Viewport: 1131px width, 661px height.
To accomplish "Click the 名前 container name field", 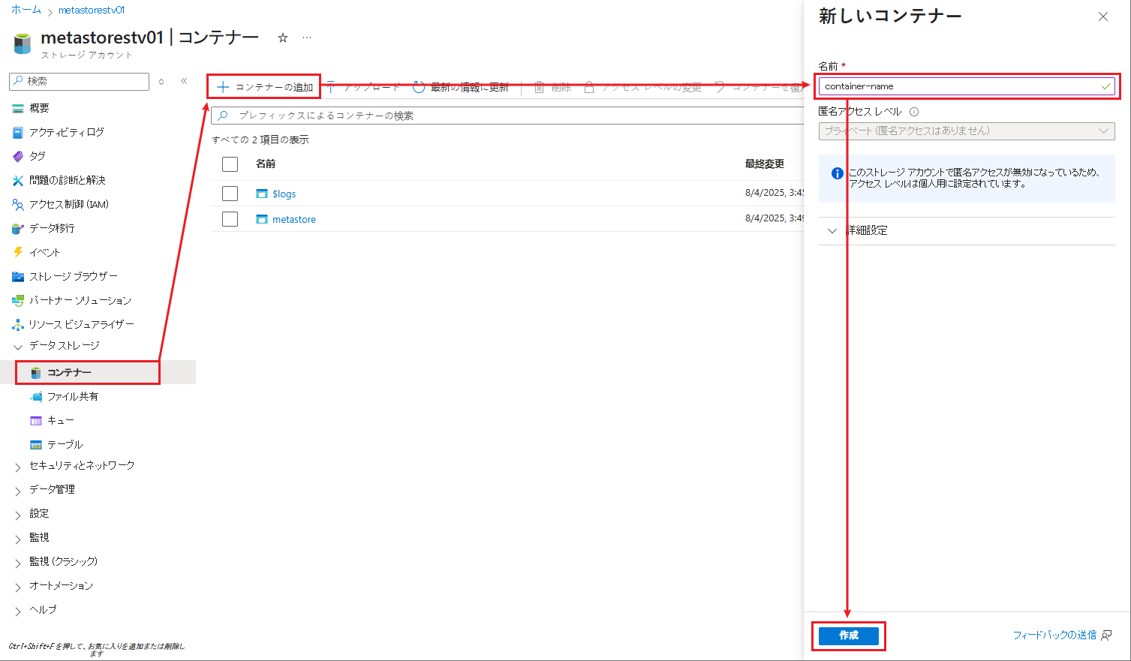I will click(x=967, y=86).
